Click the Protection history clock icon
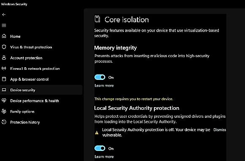This screenshot has height=161, width=245. coord(4,122)
